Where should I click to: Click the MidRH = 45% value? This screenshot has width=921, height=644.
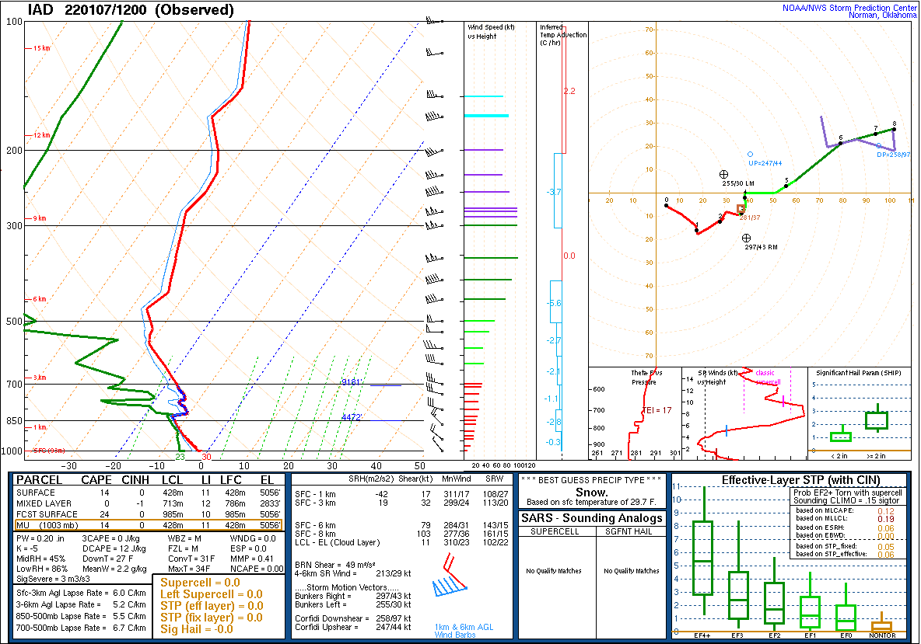click(x=41, y=559)
